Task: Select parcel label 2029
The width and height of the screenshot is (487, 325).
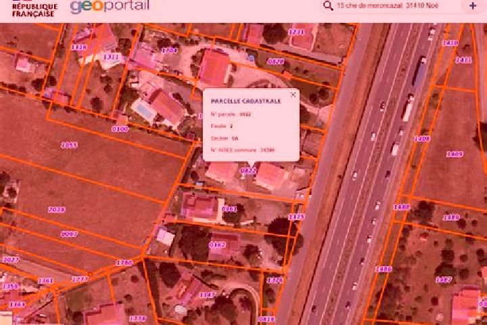Action: coord(57,209)
